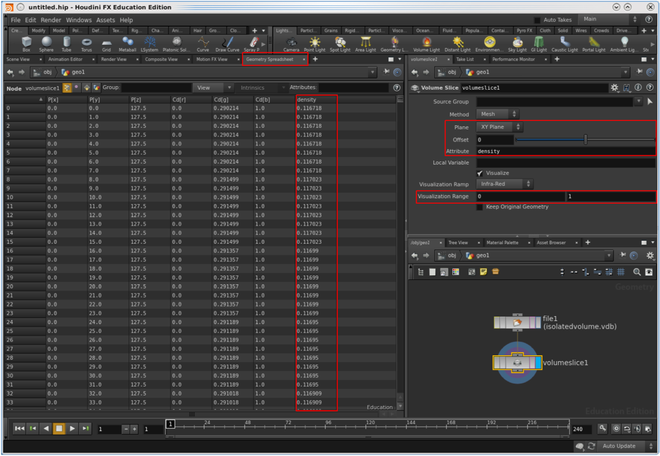Image resolution: width=660 pixels, height=456 pixels.
Task: Click the obj breadcrumb in the spreadsheet pane
Action: pos(44,72)
